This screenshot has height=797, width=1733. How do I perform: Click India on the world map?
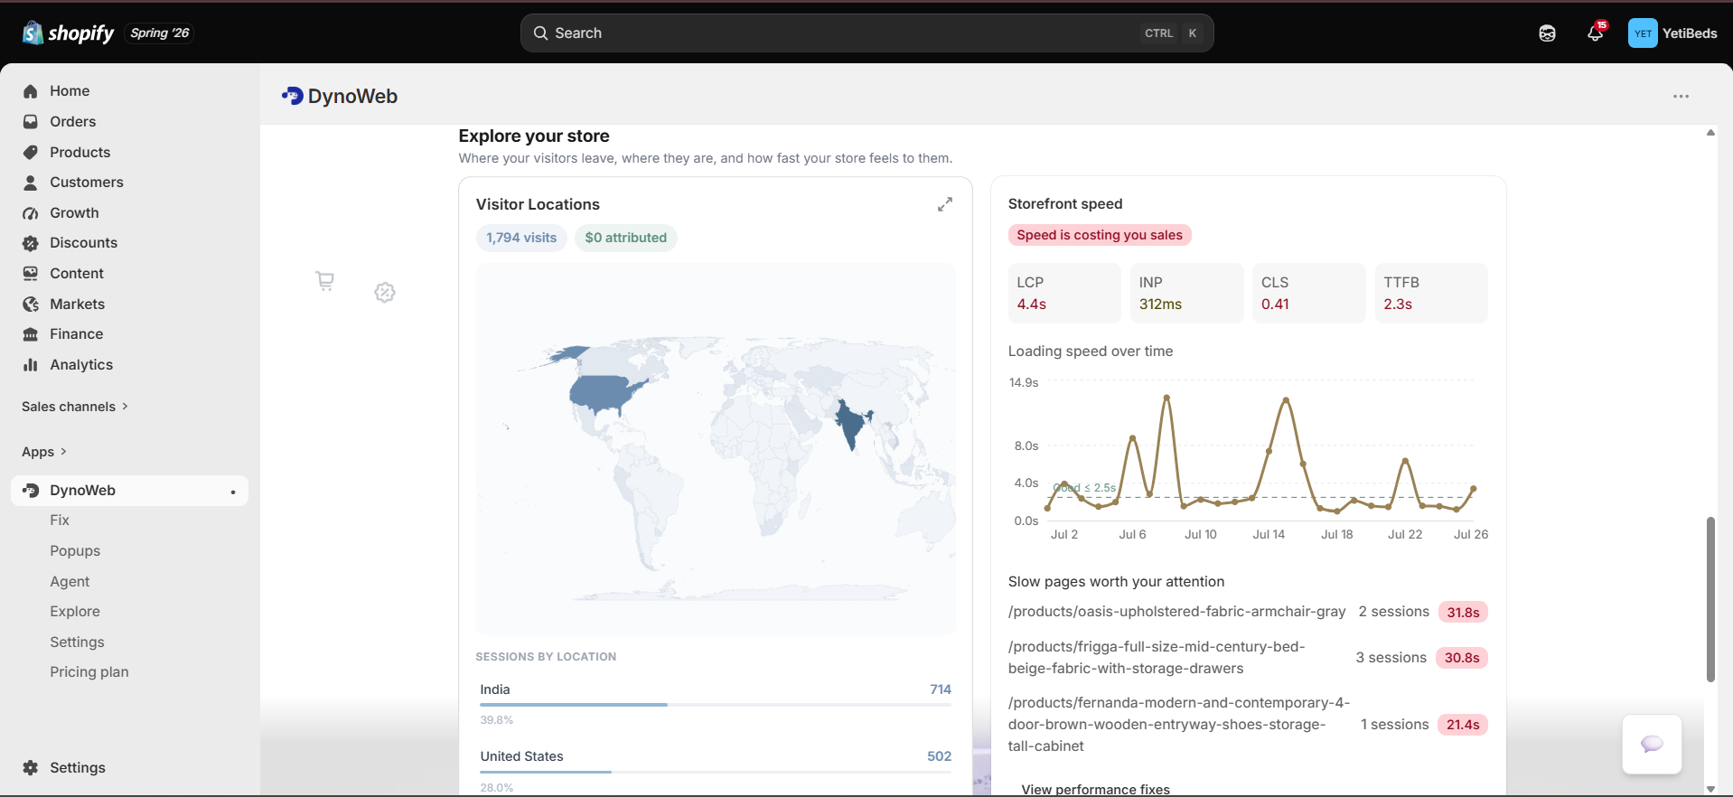tap(850, 424)
